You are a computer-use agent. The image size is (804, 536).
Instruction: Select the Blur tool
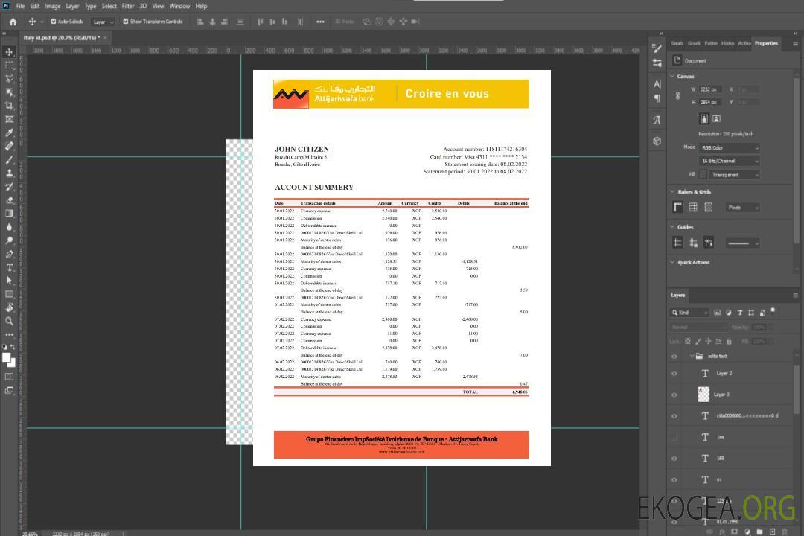(x=9, y=227)
